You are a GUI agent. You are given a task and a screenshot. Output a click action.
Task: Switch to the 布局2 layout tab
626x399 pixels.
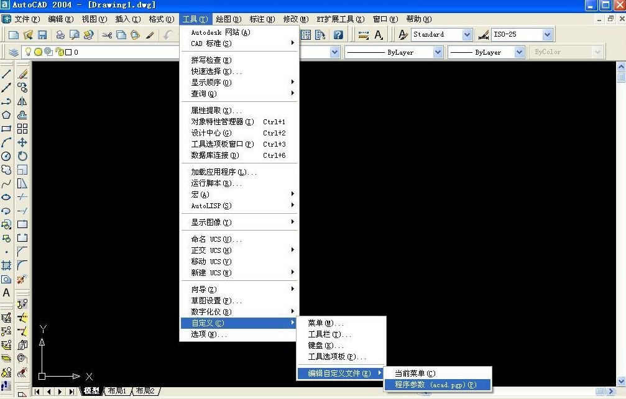[x=145, y=391]
